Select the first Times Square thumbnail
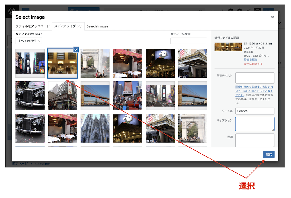The width and height of the screenshot is (291, 198). point(30,63)
